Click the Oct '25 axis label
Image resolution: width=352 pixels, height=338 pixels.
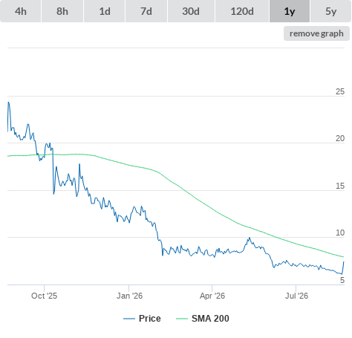44,296
